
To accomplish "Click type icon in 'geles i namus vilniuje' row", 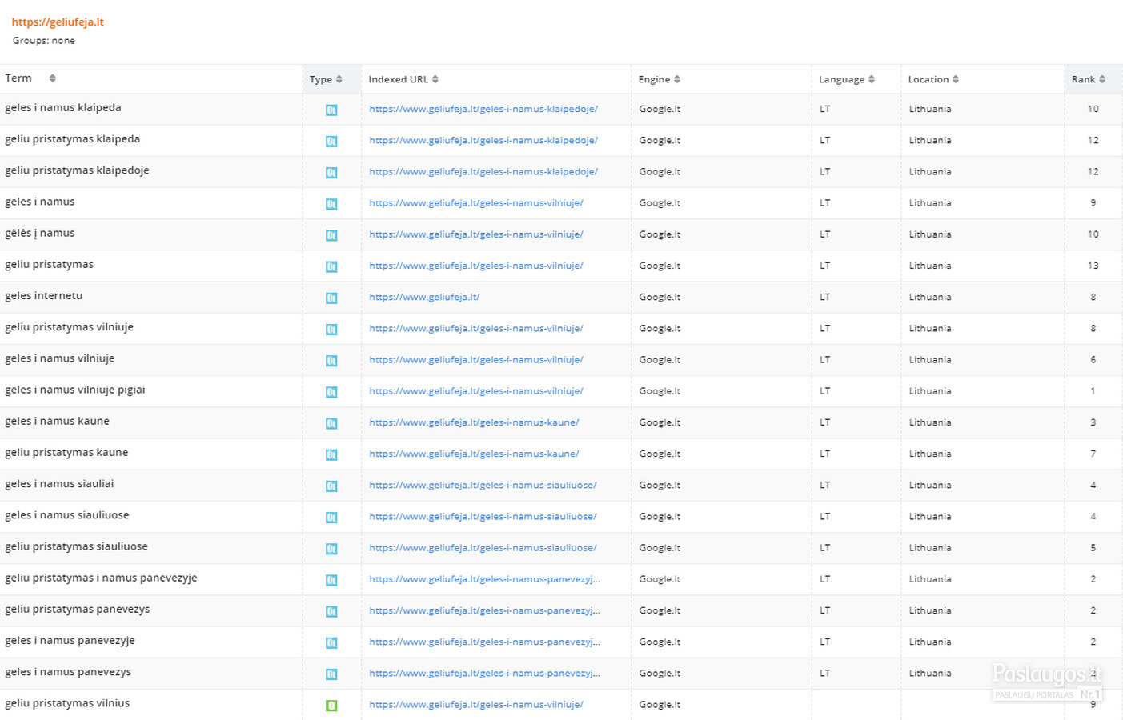I will [x=331, y=360].
